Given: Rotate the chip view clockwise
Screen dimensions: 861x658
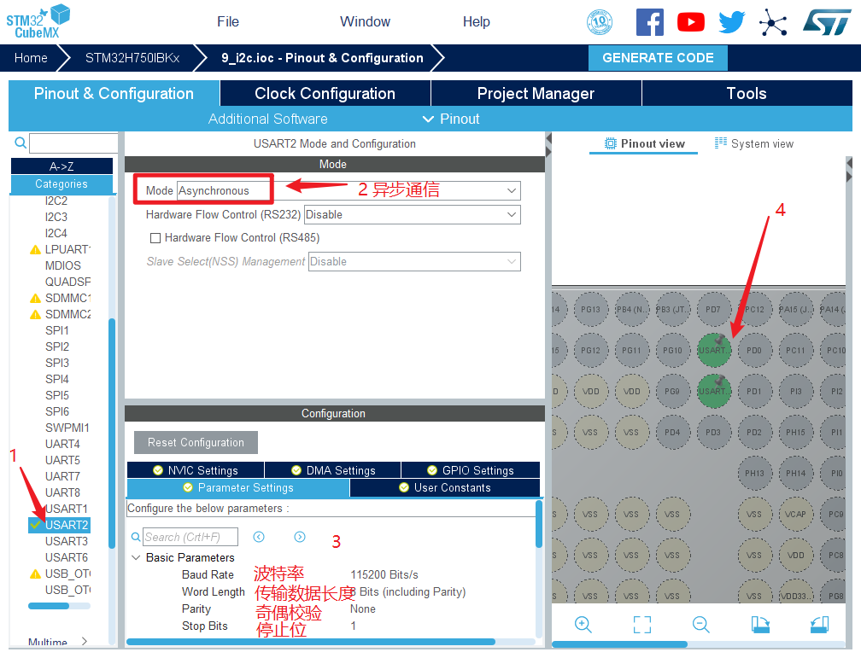Looking at the screenshot, I should (x=760, y=625).
